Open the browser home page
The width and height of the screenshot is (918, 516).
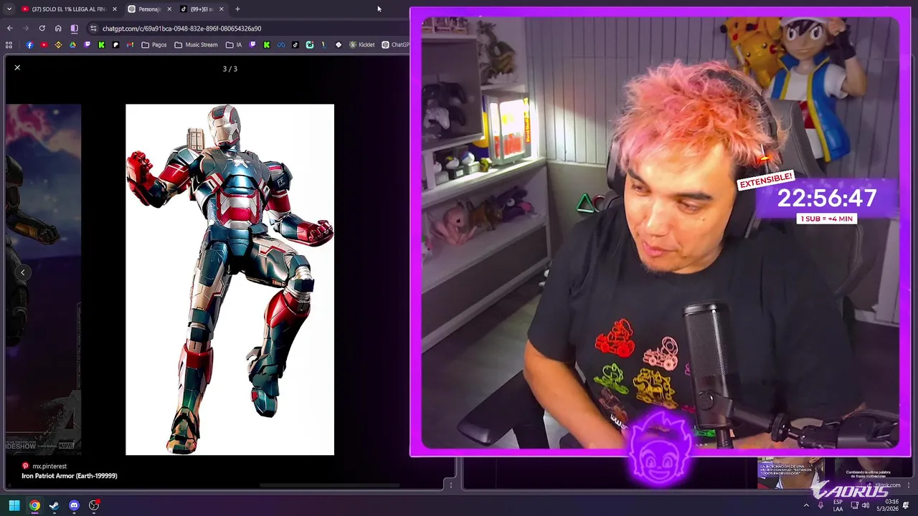coord(58,28)
